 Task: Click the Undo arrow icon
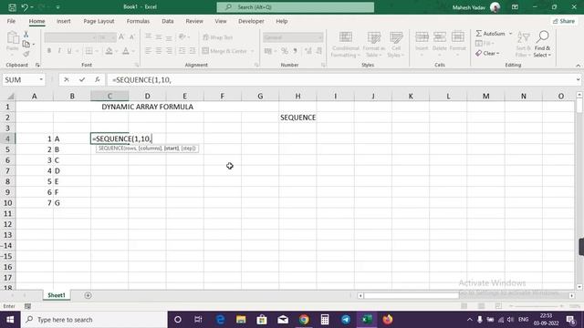pos(25,7)
